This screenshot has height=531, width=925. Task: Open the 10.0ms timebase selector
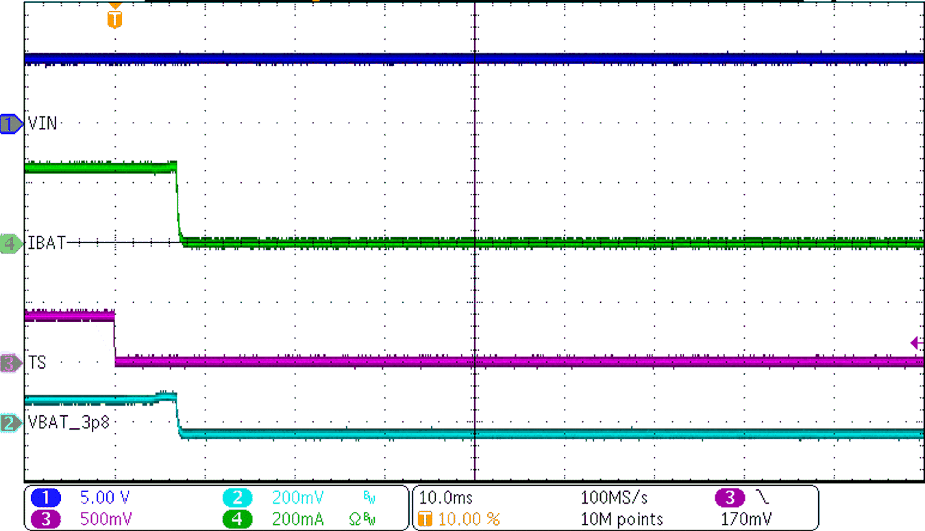[x=445, y=498]
